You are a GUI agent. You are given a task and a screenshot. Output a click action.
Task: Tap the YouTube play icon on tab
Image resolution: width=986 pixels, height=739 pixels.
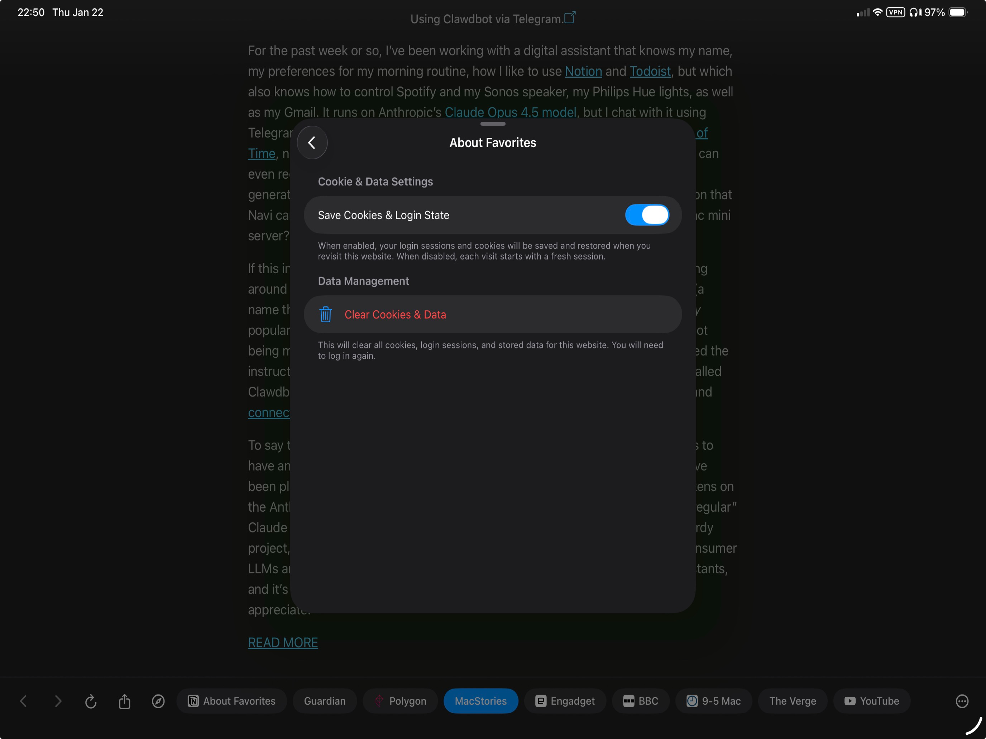[849, 701]
